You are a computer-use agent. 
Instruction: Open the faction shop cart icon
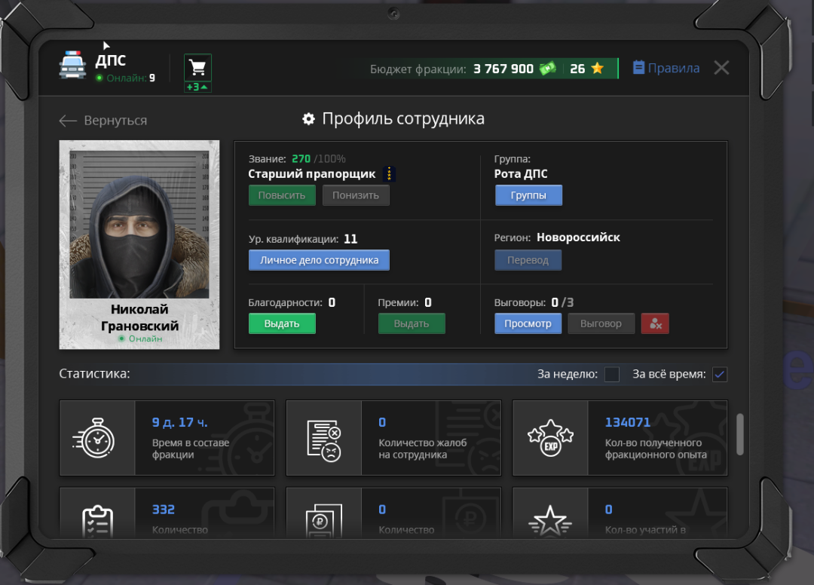[197, 68]
